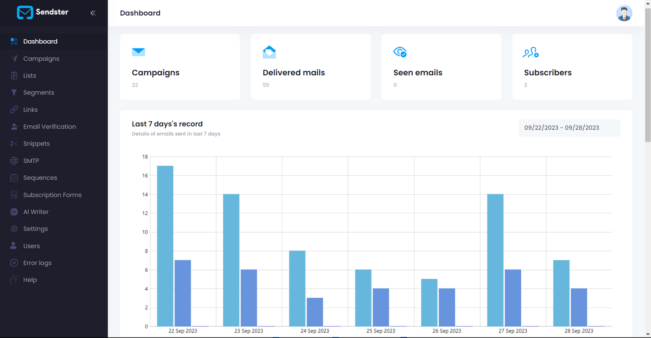Expand the Subscription Forms section
Image resolution: width=651 pixels, height=338 pixels.
point(14,195)
